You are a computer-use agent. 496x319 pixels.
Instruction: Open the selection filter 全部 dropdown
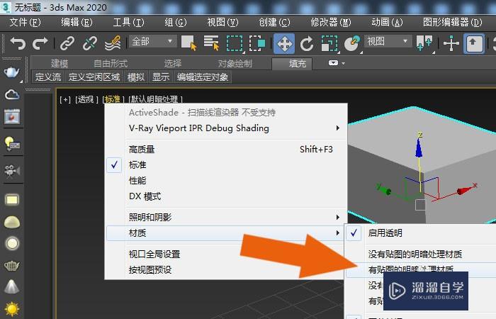(x=152, y=41)
